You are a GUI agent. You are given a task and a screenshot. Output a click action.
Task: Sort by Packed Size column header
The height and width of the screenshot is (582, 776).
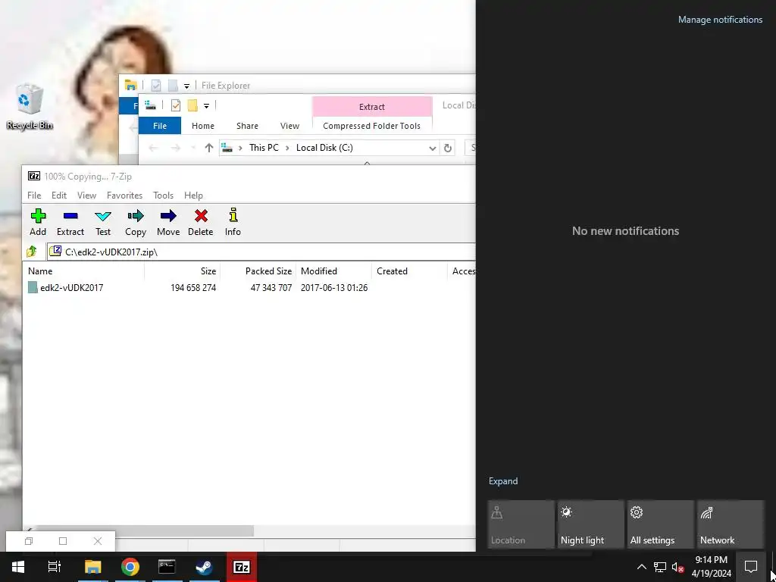tap(258, 271)
